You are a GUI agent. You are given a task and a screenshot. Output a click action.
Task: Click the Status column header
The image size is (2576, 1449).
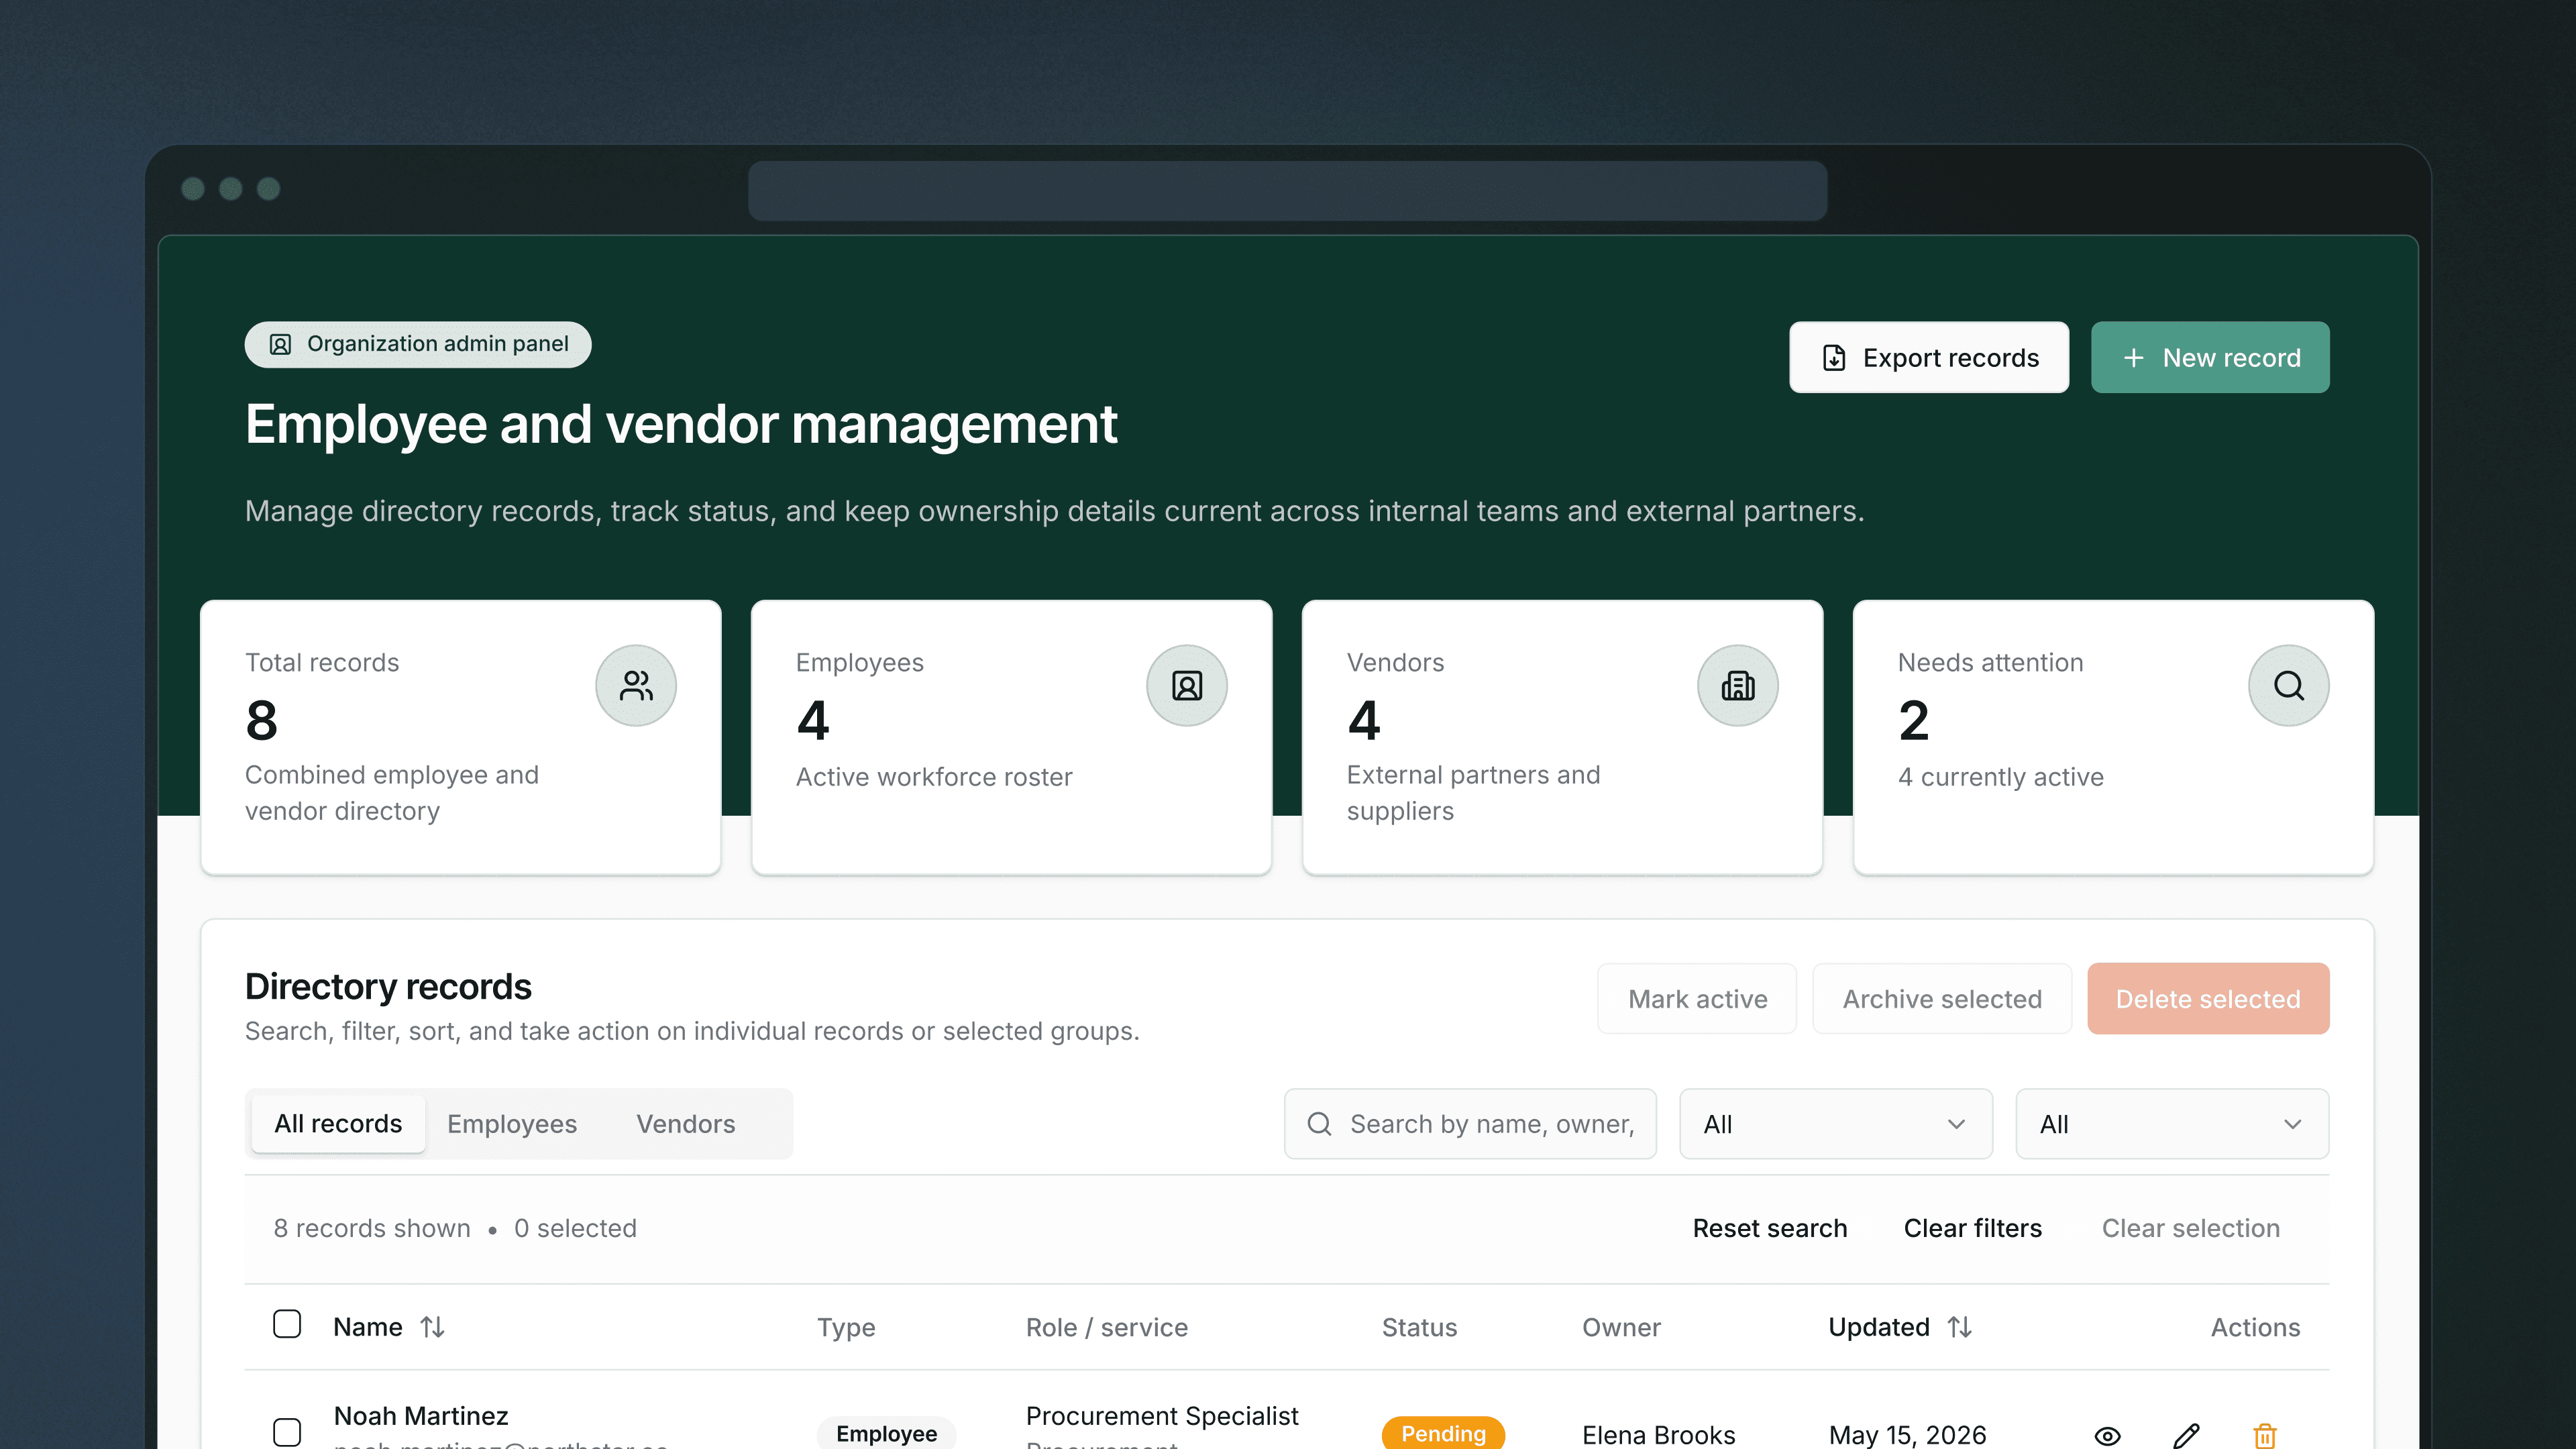pos(1419,1327)
